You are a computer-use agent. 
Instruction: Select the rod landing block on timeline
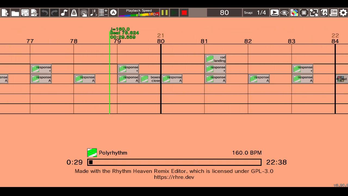215,59
